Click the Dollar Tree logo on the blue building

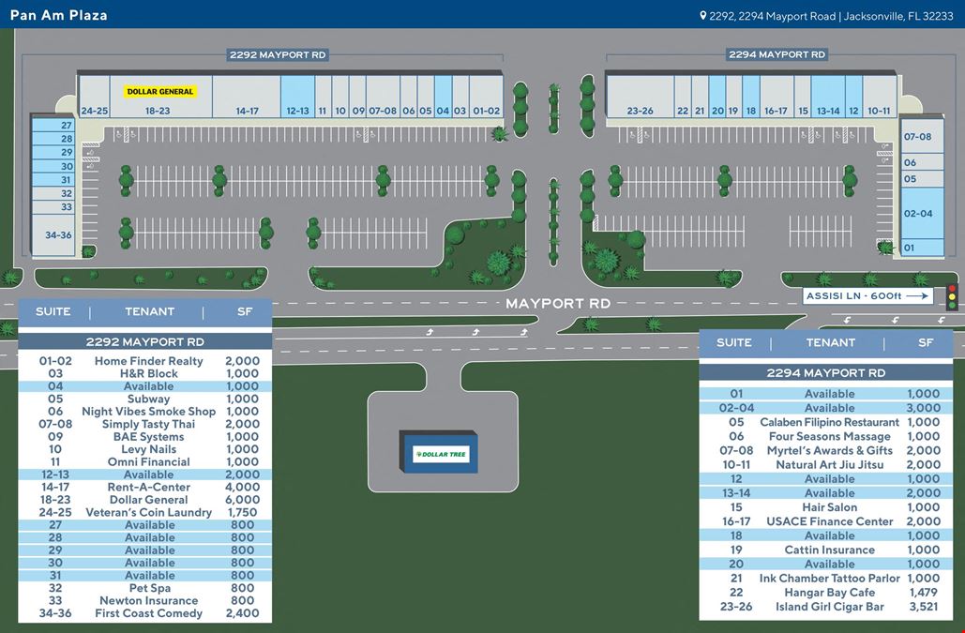[x=442, y=454]
